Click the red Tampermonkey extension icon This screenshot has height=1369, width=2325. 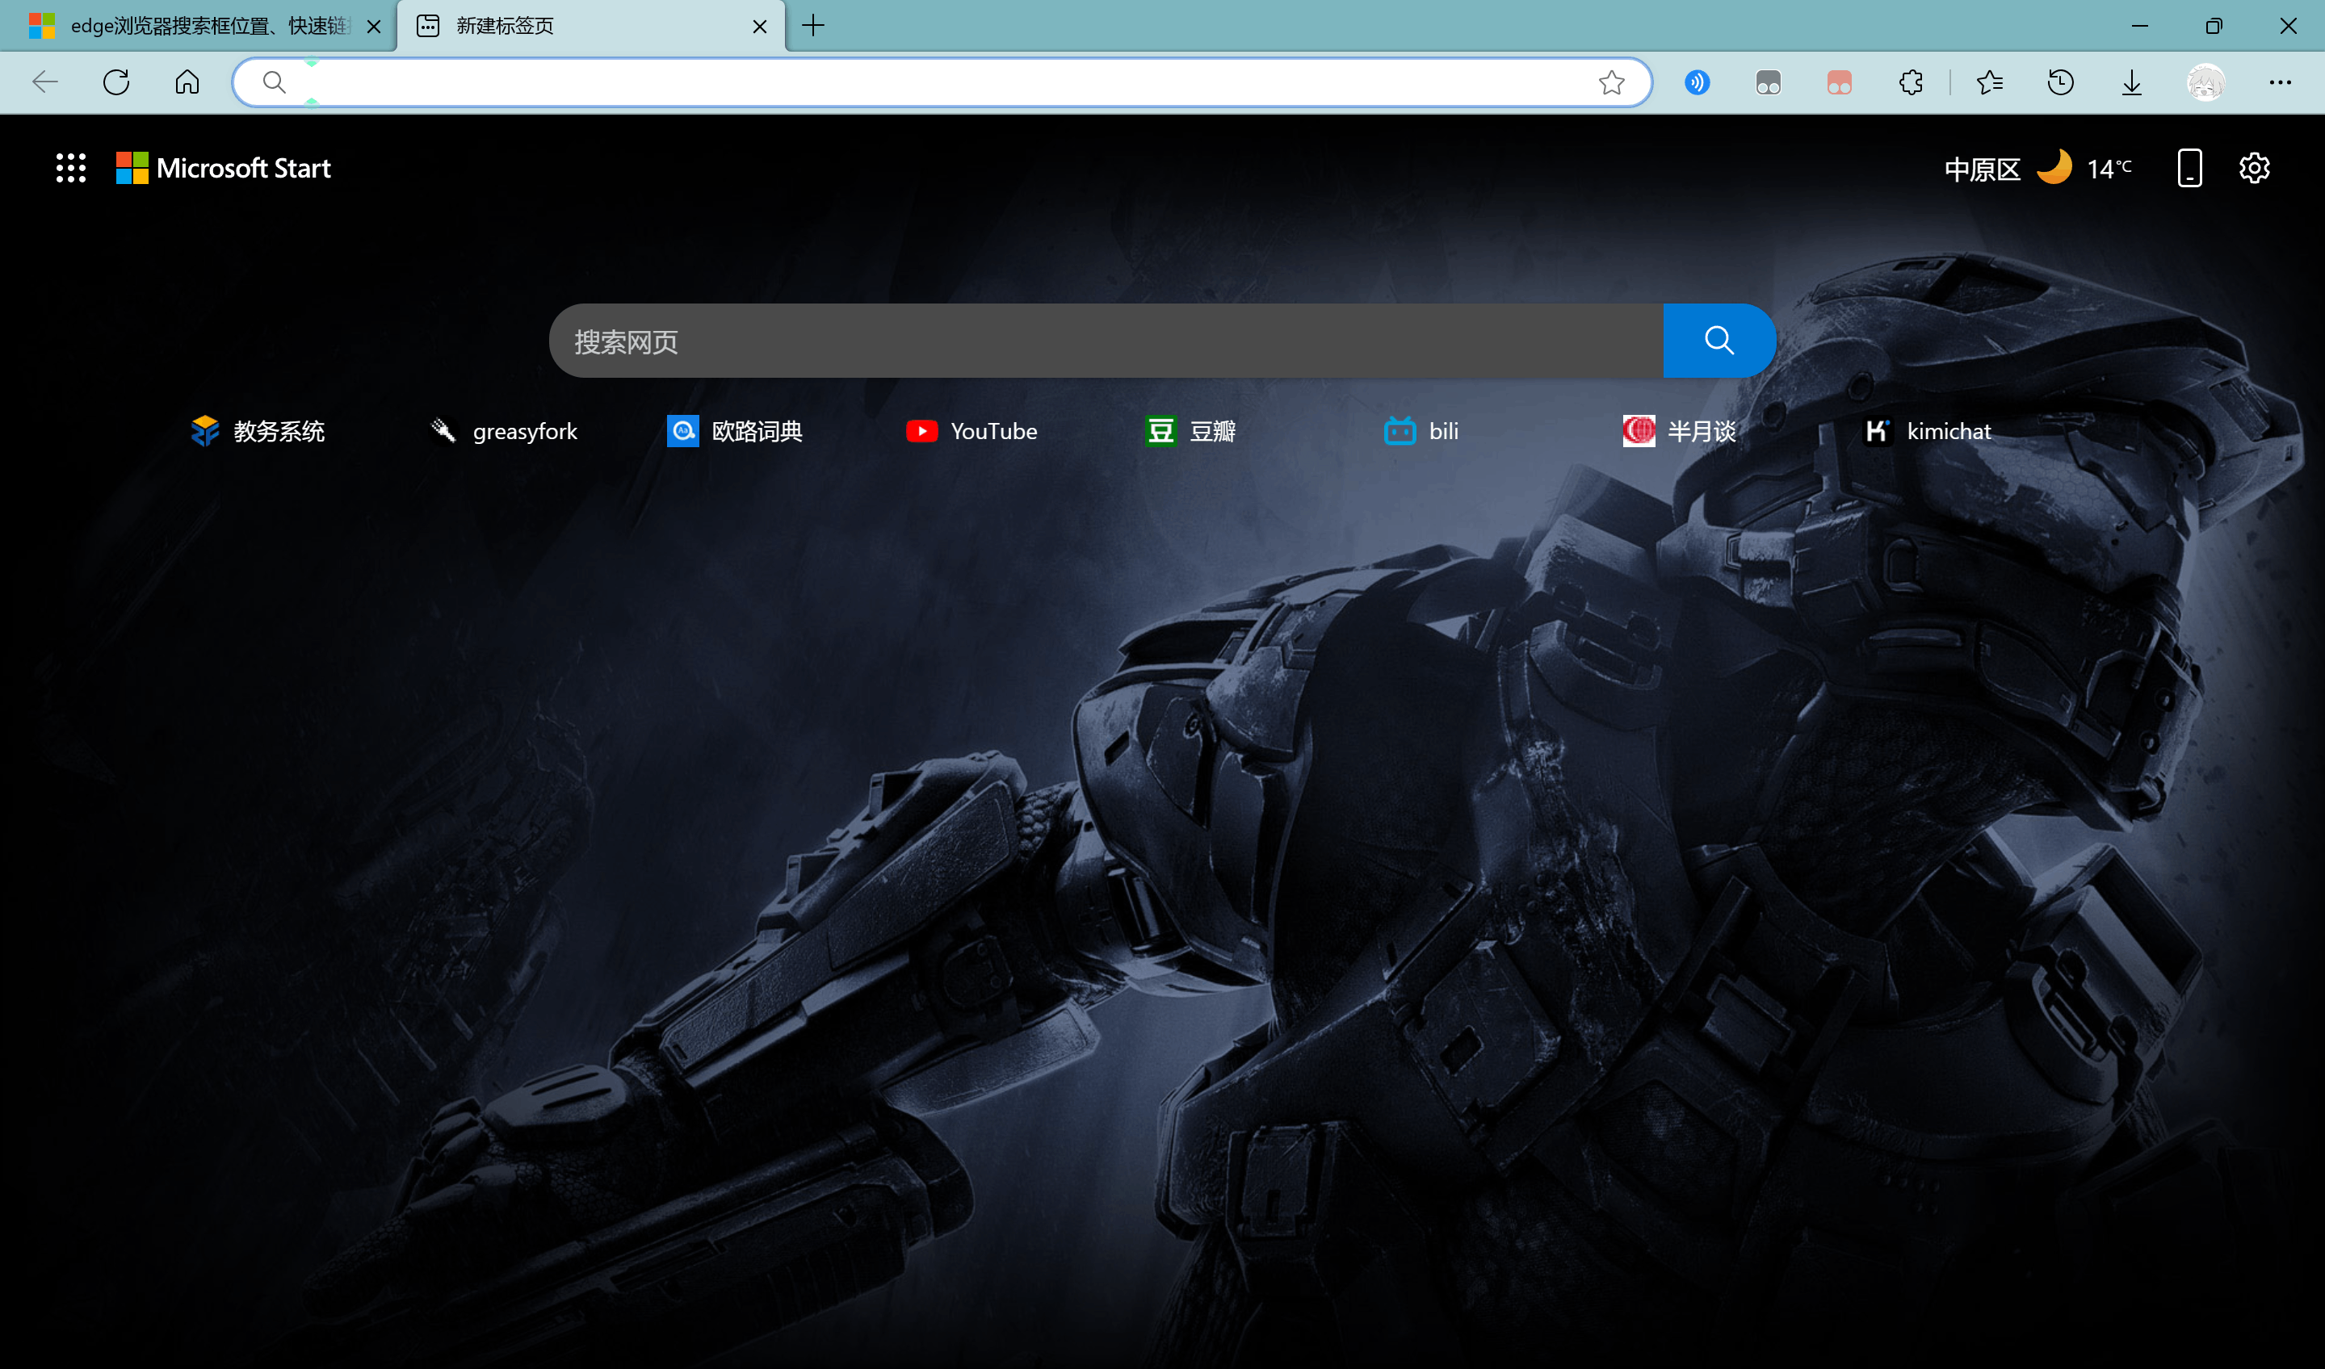(1839, 82)
